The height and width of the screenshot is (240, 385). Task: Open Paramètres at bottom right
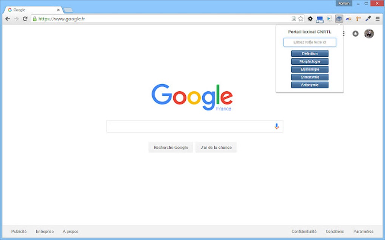[x=363, y=231]
